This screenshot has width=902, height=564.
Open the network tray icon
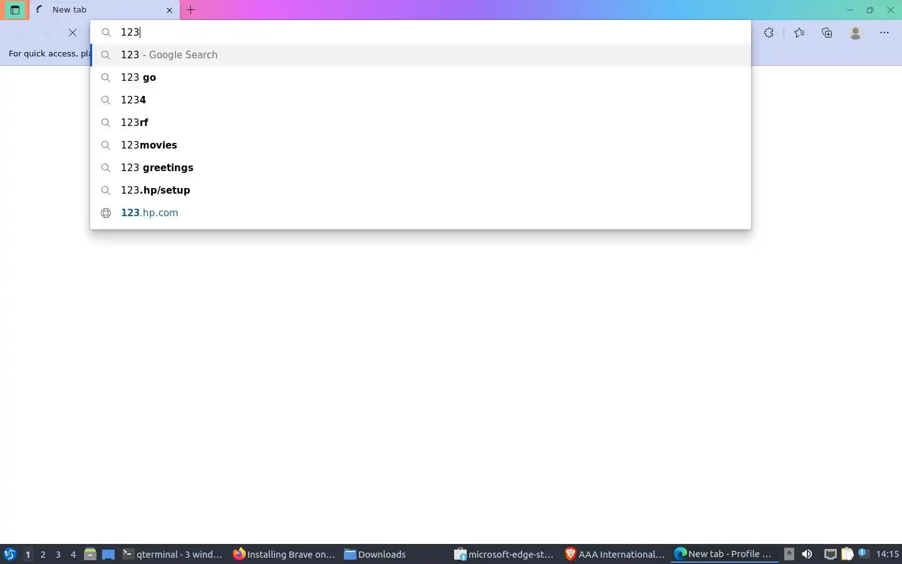tap(830, 554)
